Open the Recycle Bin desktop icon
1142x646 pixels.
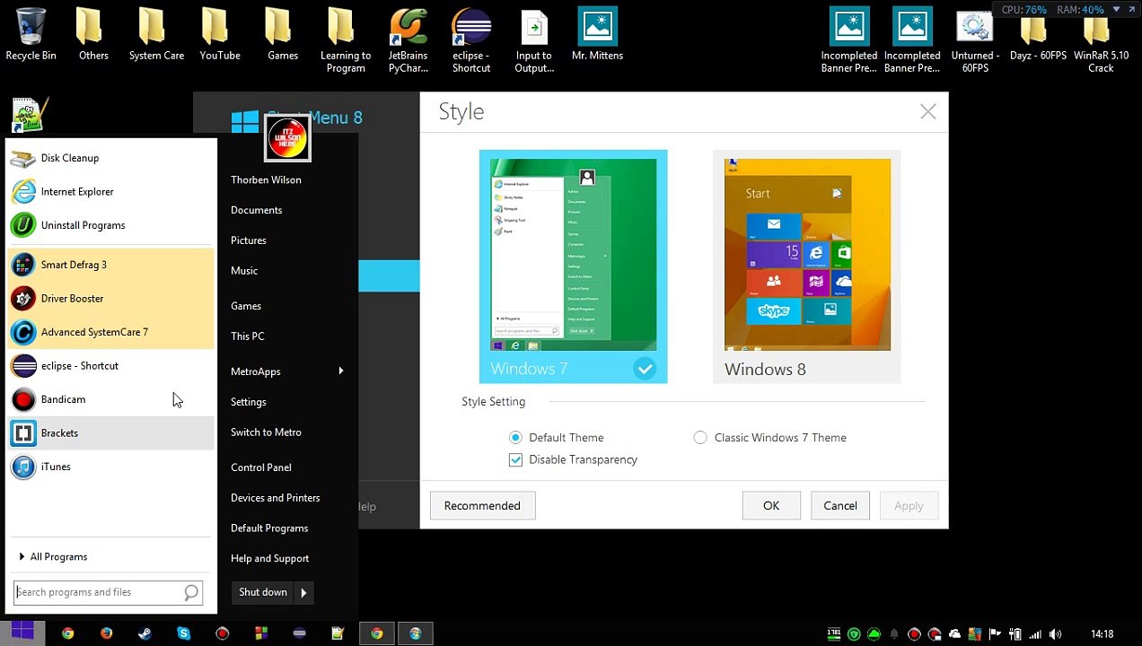point(31,35)
